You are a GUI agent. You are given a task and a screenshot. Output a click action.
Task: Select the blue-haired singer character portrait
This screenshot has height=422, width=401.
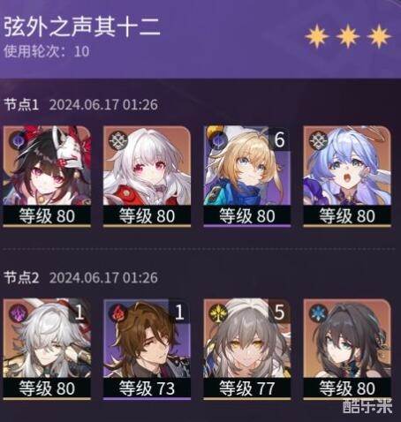(347, 166)
